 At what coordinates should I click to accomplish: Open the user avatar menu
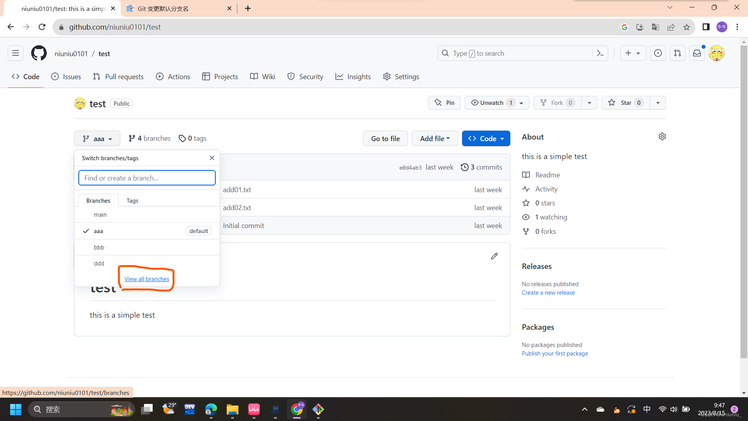pos(716,53)
